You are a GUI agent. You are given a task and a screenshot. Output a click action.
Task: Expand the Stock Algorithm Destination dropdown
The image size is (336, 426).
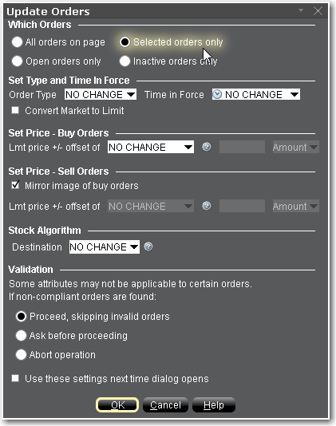click(x=105, y=247)
